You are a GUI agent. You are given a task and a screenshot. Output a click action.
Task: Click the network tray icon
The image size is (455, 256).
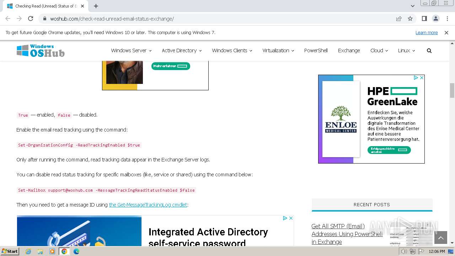point(413,251)
